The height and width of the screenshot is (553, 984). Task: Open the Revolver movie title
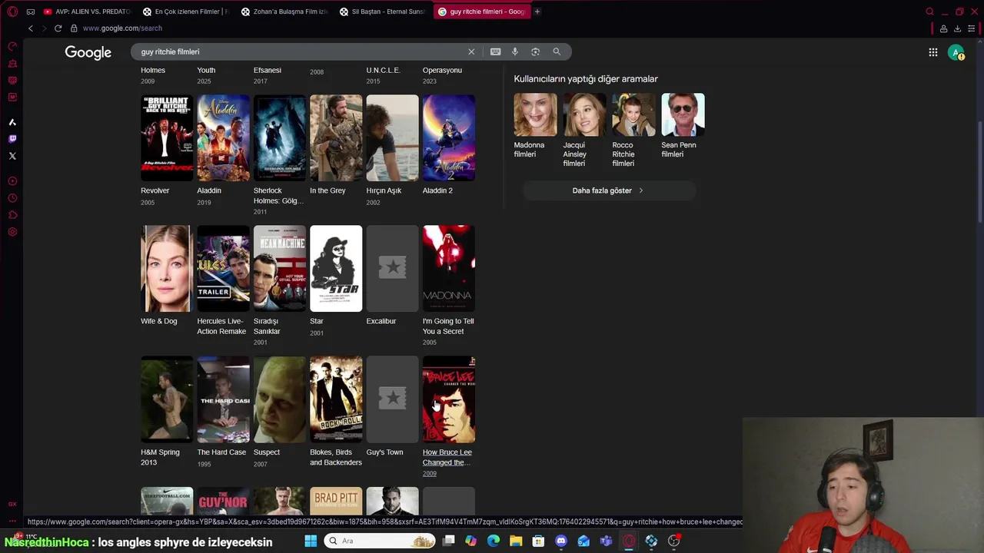tap(155, 190)
